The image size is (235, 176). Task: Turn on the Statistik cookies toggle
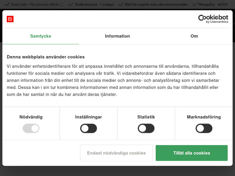click(x=146, y=128)
